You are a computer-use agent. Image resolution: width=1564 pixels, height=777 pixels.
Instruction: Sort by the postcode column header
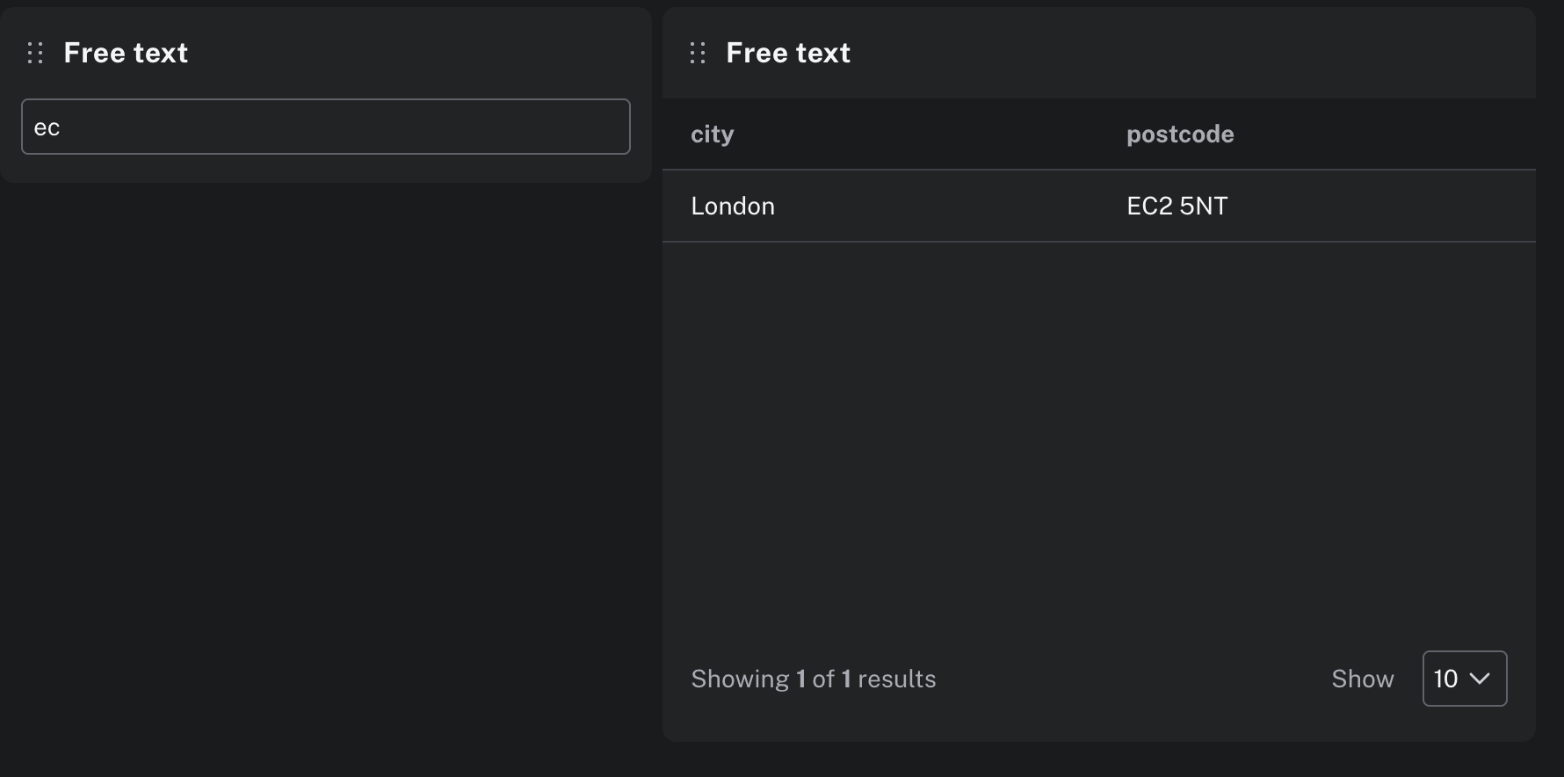click(1179, 134)
